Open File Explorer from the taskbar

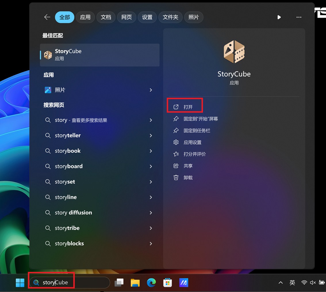[x=135, y=283]
